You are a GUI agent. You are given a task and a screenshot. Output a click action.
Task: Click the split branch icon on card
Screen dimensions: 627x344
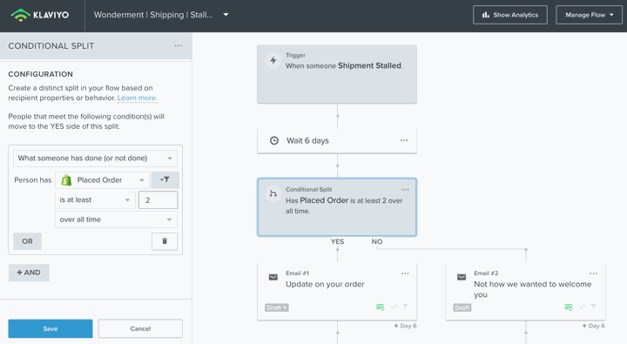point(273,193)
